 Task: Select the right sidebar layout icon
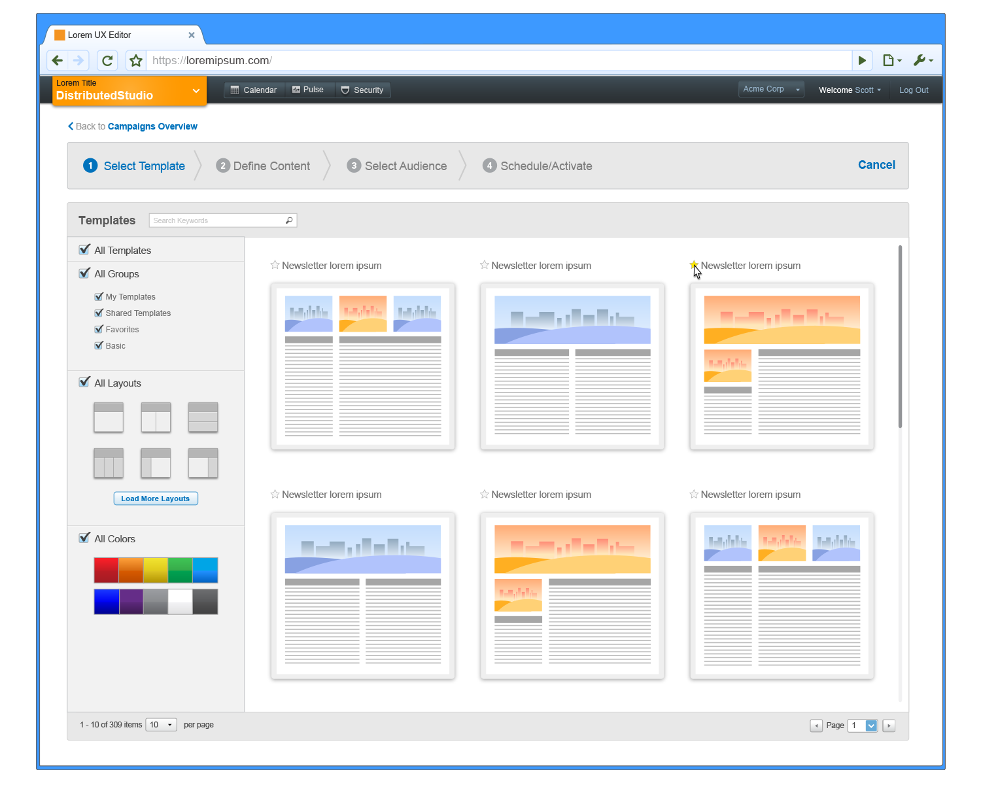point(203,463)
